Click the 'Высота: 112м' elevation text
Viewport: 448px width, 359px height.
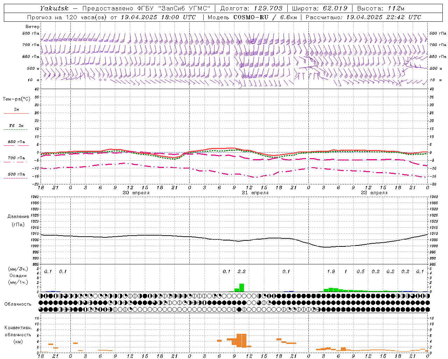pos(381,8)
